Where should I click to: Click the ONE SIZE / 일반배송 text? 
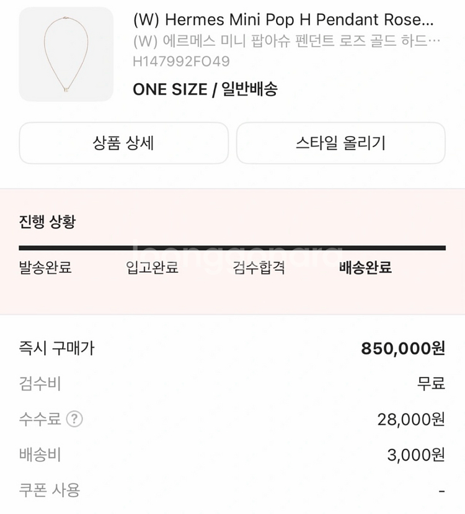(x=205, y=89)
